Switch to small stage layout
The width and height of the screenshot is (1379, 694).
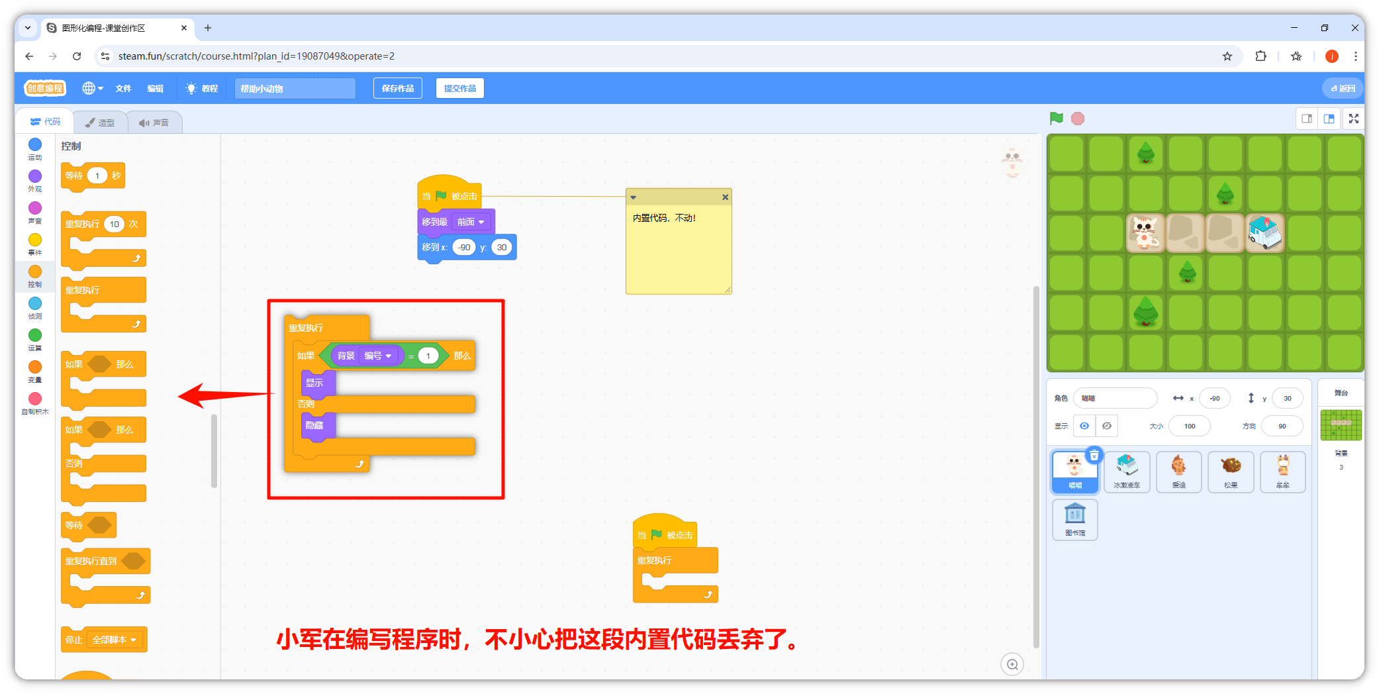coord(1307,119)
